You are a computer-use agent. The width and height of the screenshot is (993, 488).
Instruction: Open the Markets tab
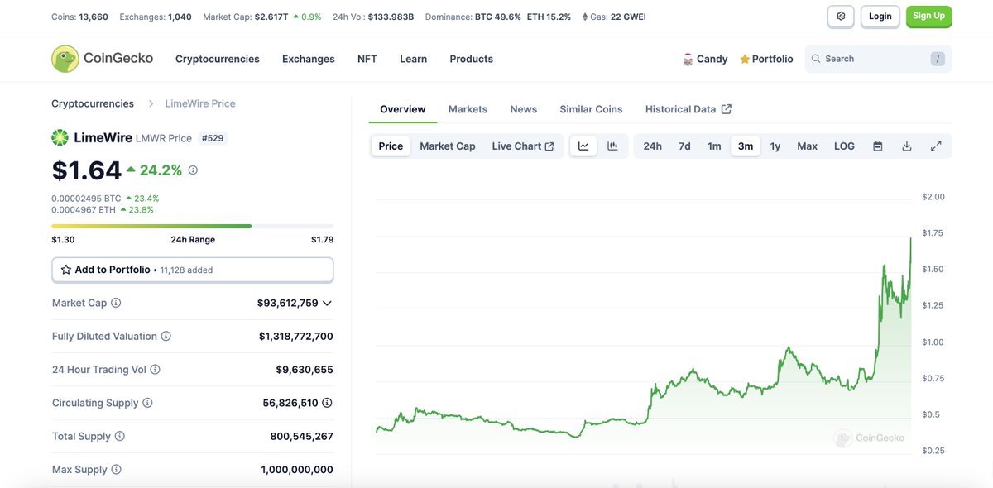468,109
